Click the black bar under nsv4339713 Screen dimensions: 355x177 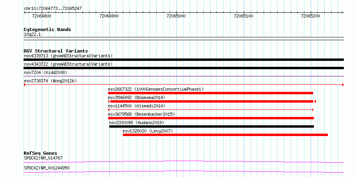[x=183, y=60]
